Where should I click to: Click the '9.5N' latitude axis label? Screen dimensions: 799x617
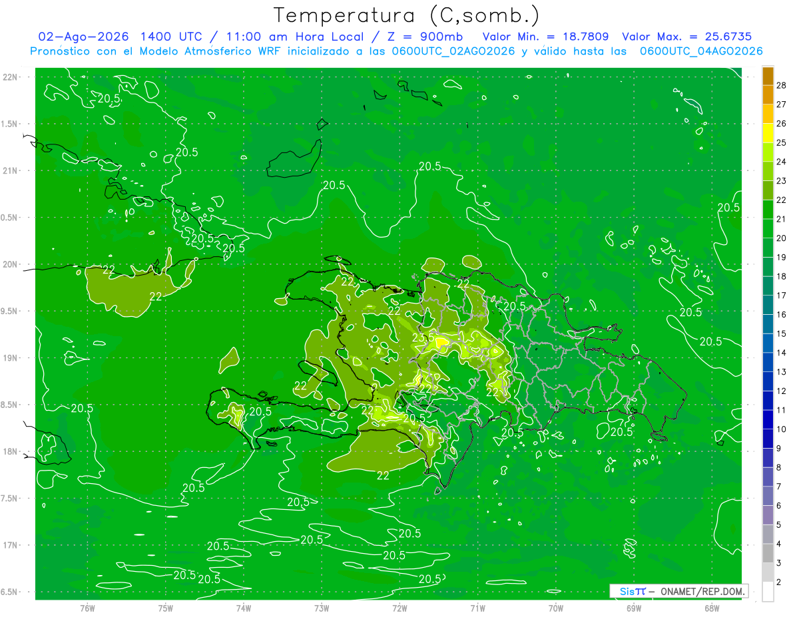click(x=9, y=311)
